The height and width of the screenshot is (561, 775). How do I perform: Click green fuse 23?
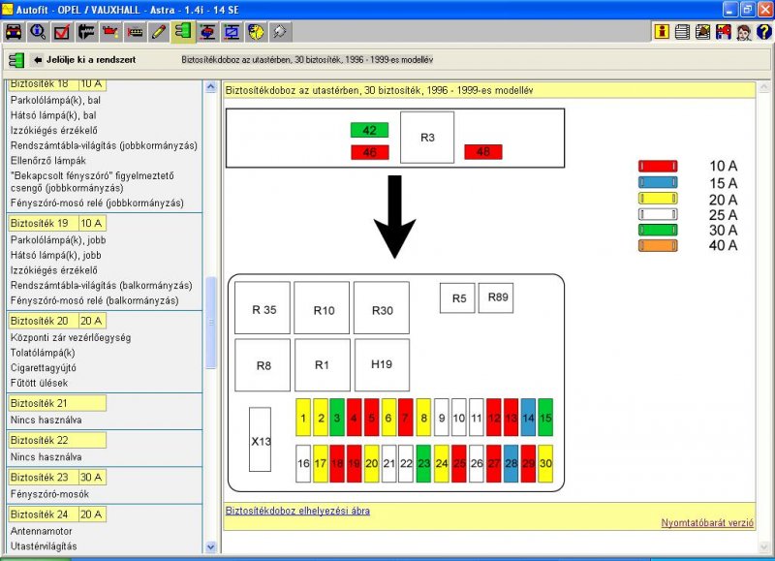point(423,464)
